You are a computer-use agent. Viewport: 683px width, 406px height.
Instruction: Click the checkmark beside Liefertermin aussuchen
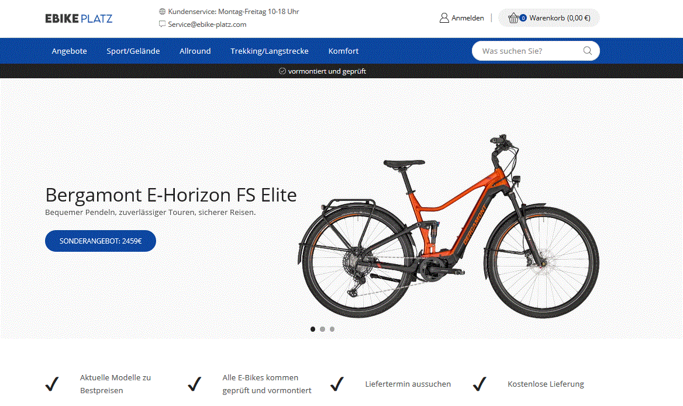pos(337,384)
